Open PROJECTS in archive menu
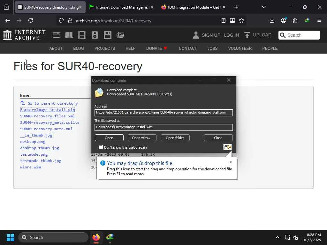 (x=105, y=48)
